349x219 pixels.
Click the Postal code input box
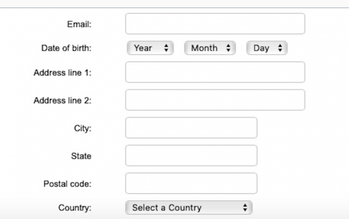(x=191, y=183)
